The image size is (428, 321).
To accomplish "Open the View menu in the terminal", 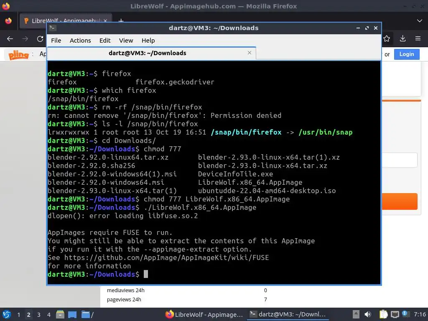I will click(x=126, y=41).
